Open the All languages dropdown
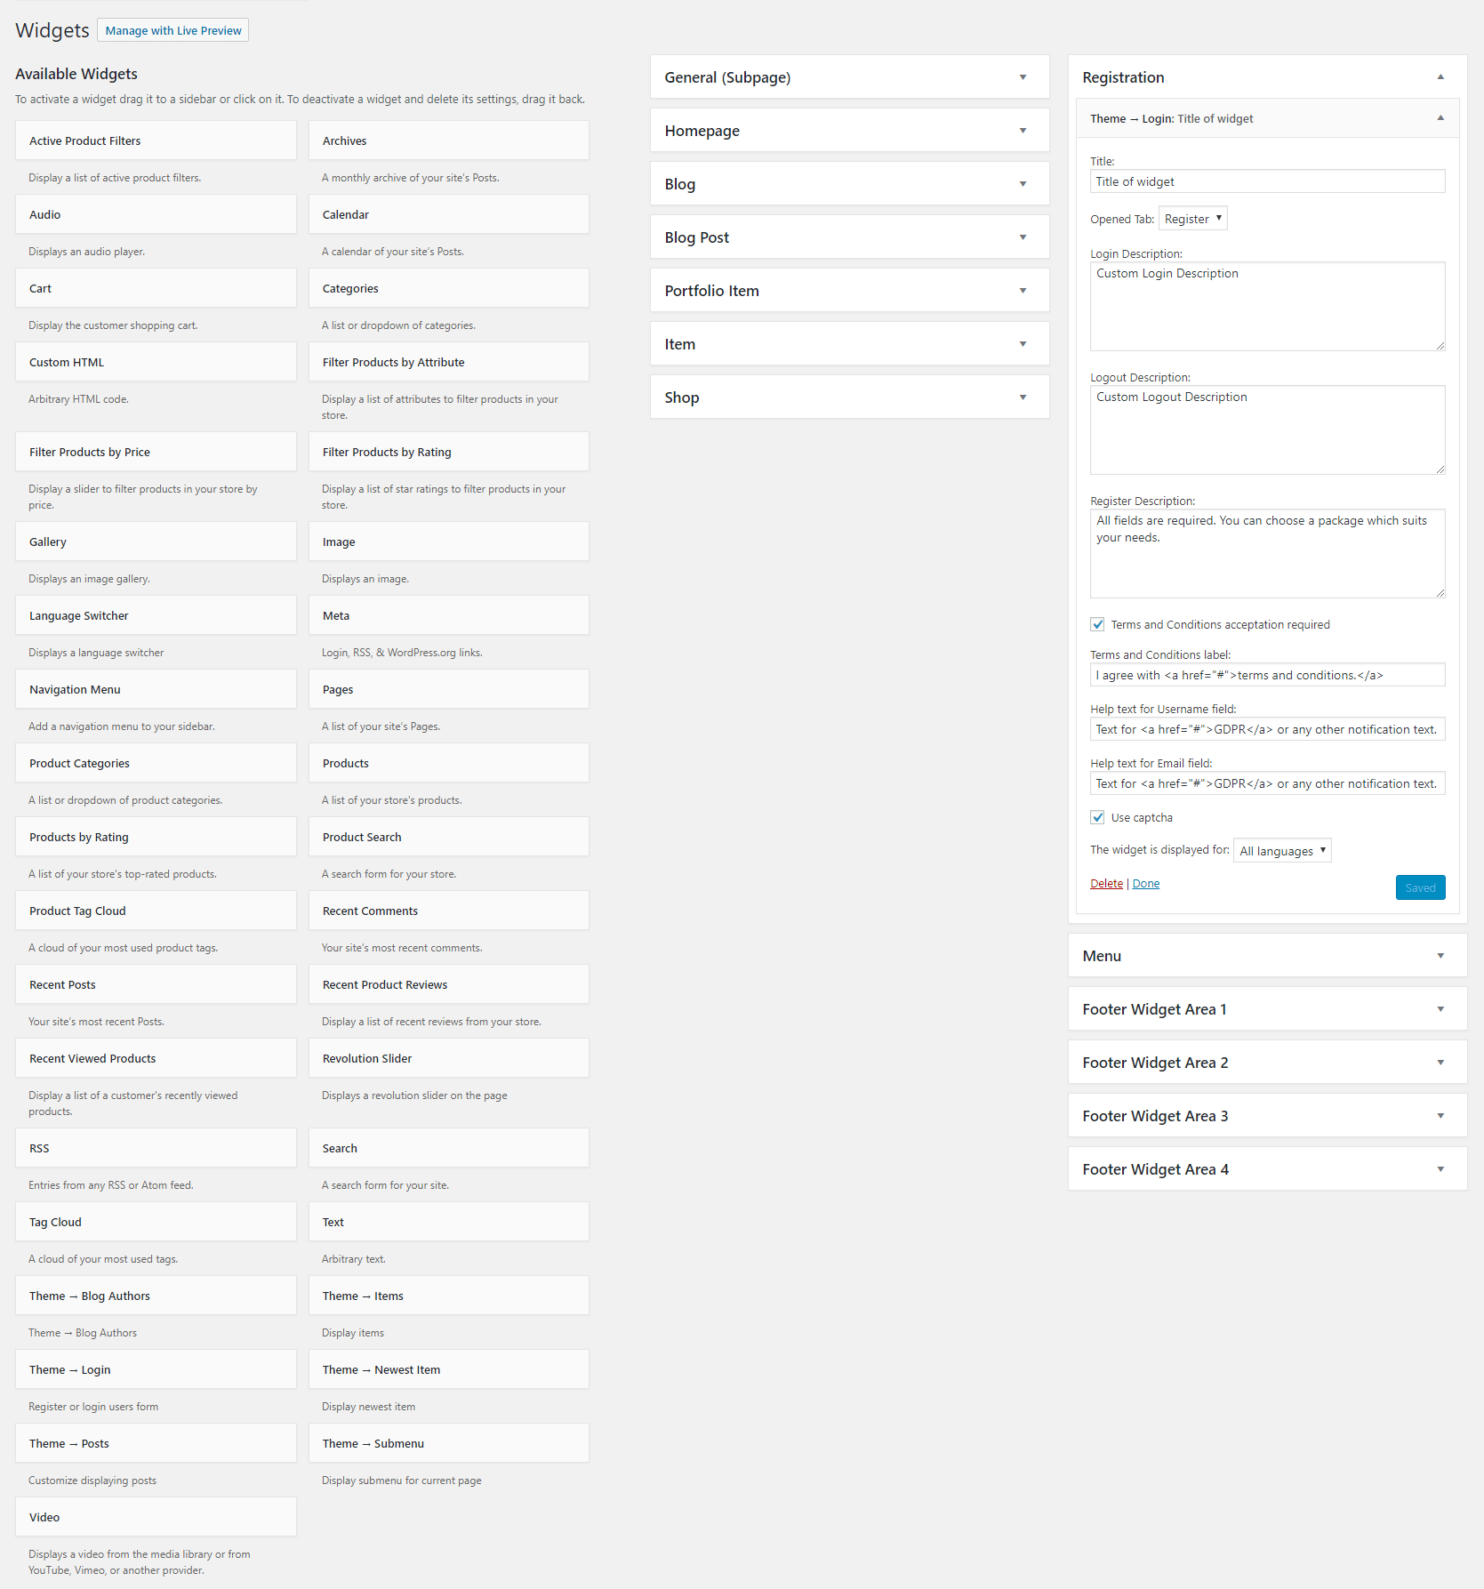 pos(1282,851)
